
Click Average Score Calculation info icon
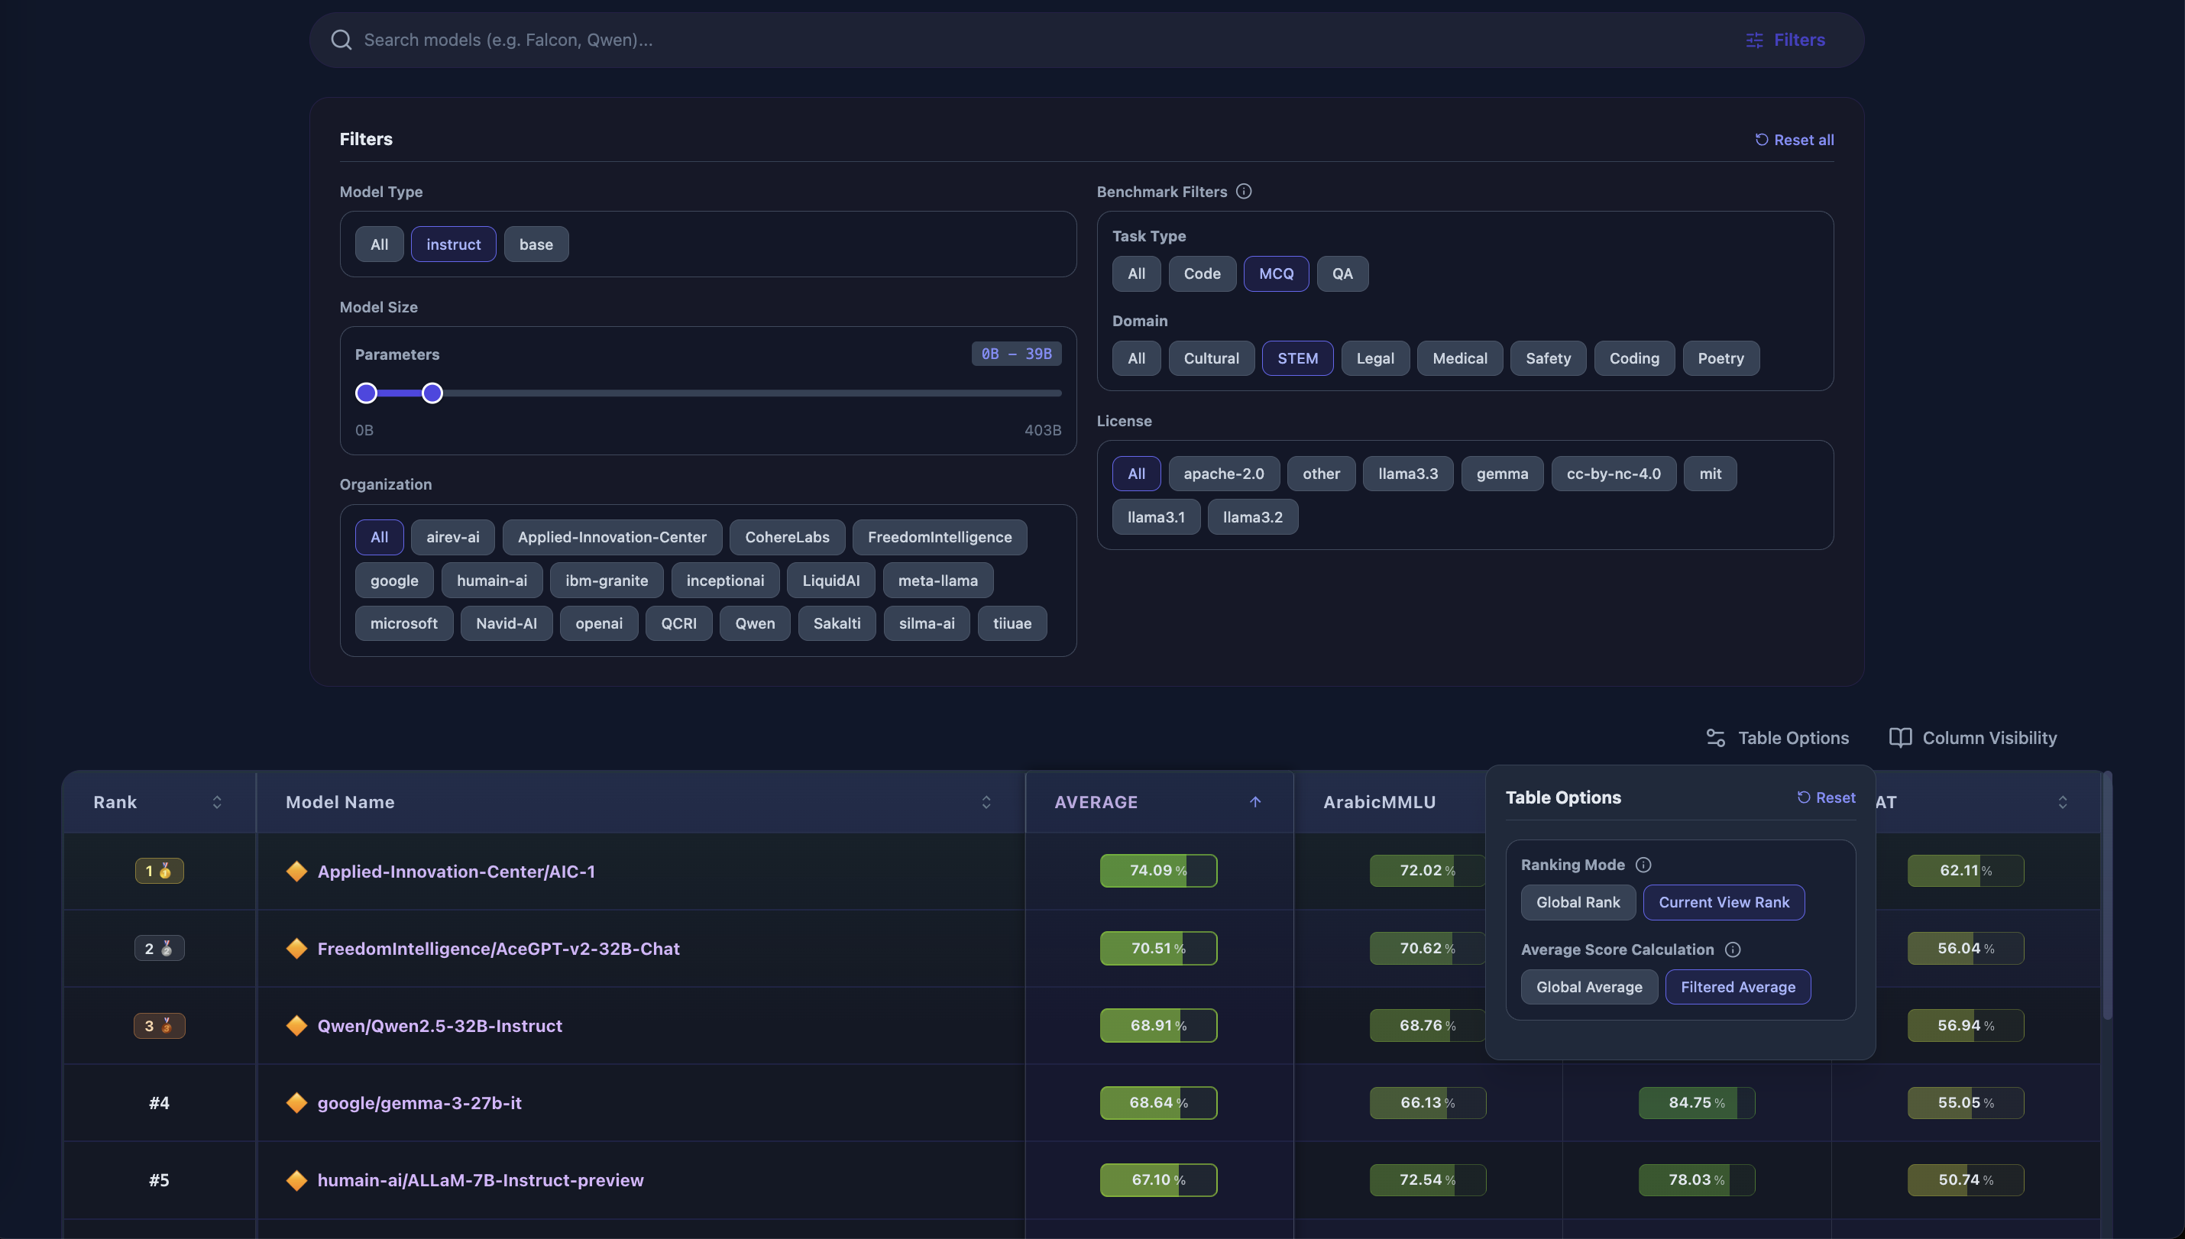(x=1733, y=949)
